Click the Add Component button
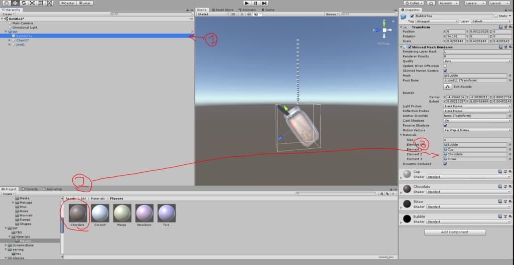The height and width of the screenshot is (265, 514). coord(455,232)
